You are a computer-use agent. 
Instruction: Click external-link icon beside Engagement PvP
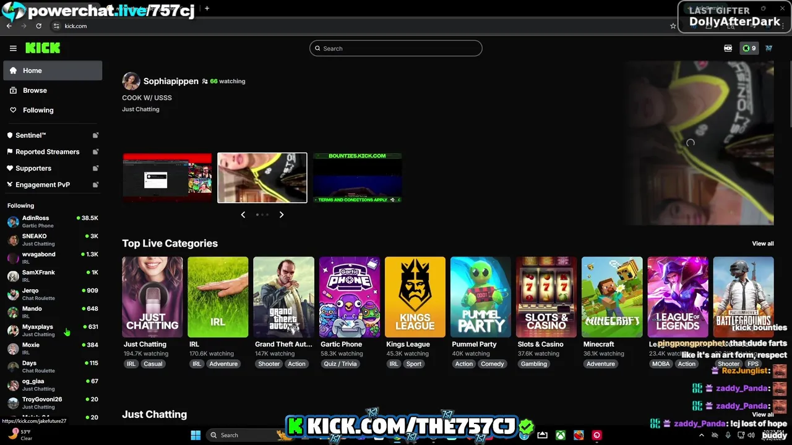95,184
